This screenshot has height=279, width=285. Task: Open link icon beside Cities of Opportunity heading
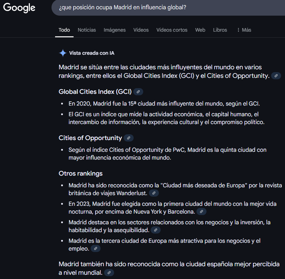[129, 138]
